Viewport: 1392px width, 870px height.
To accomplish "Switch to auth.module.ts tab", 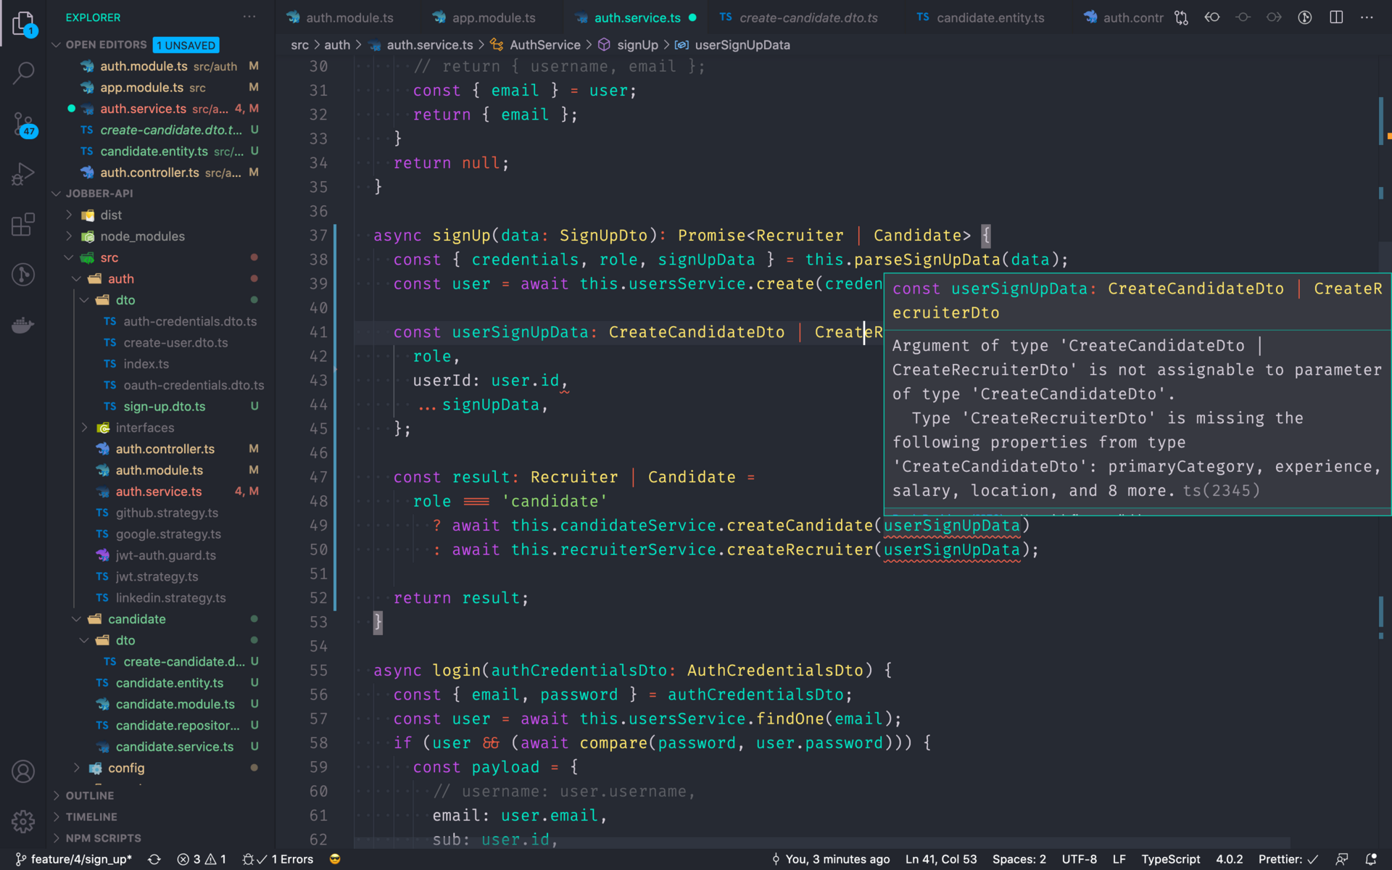I will [x=349, y=17].
